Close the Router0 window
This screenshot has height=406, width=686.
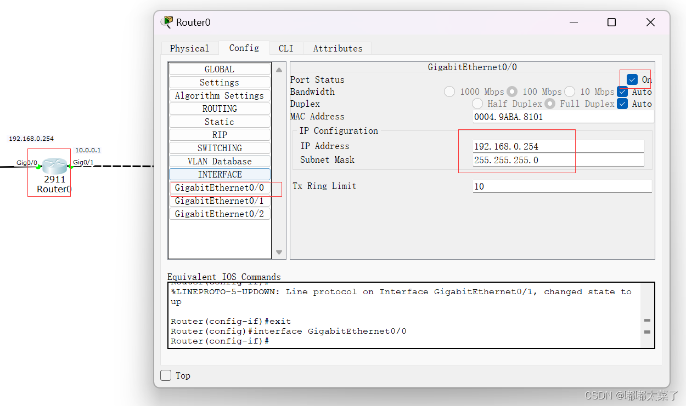click(650, 22)
